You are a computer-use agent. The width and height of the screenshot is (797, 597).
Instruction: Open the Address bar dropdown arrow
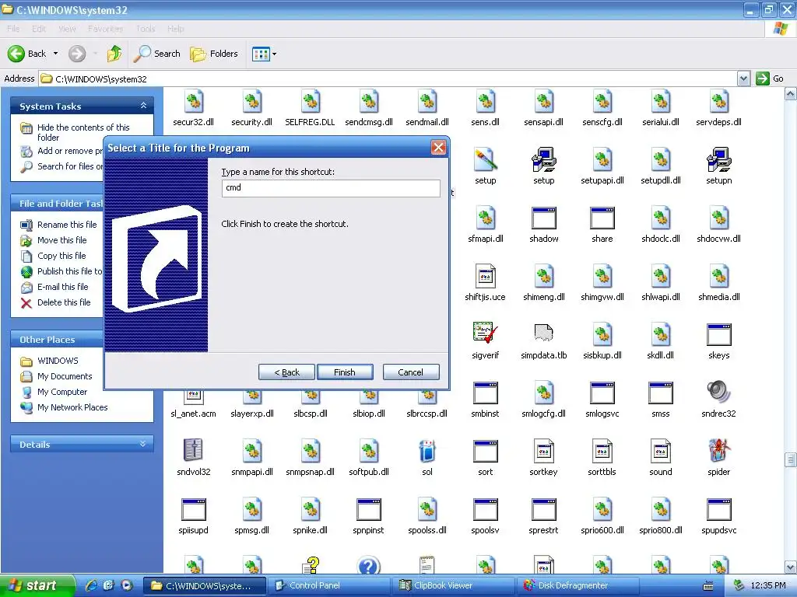(743, 79)
